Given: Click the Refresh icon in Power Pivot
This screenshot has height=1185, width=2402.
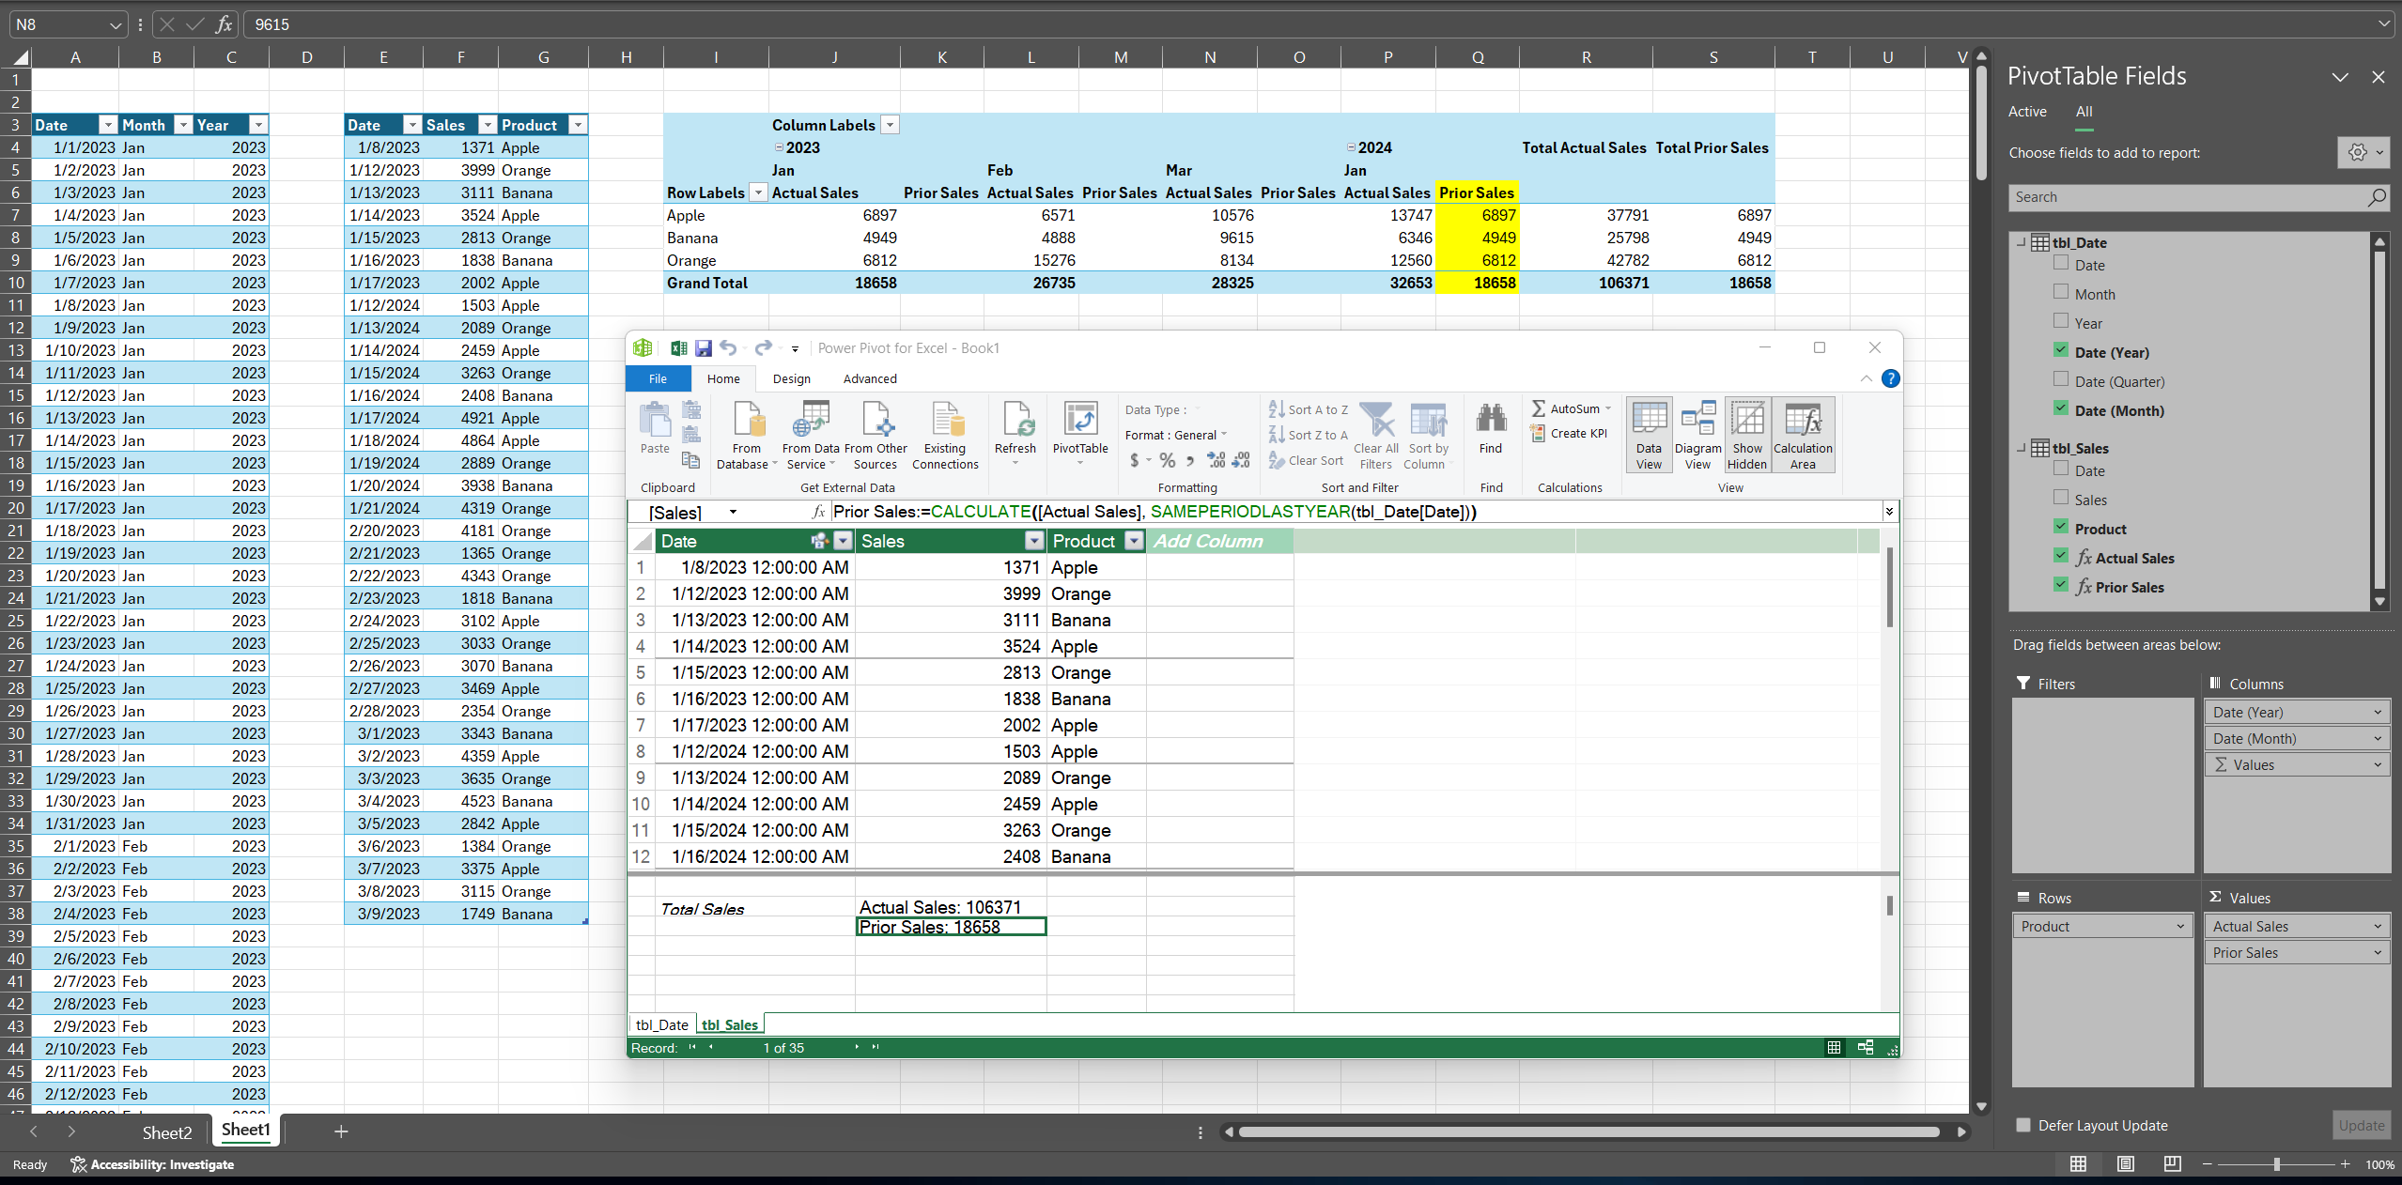Looking at the screenshot, I should point(1015,432).
